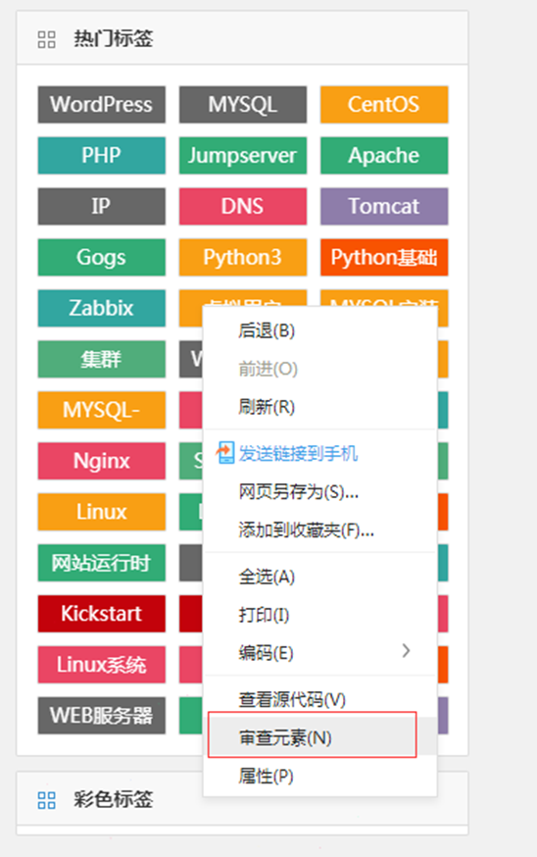Screen dimensions: 537x857
Task: Open 查看源代码(V) from the context menu
Action: (x=320, y=699)
